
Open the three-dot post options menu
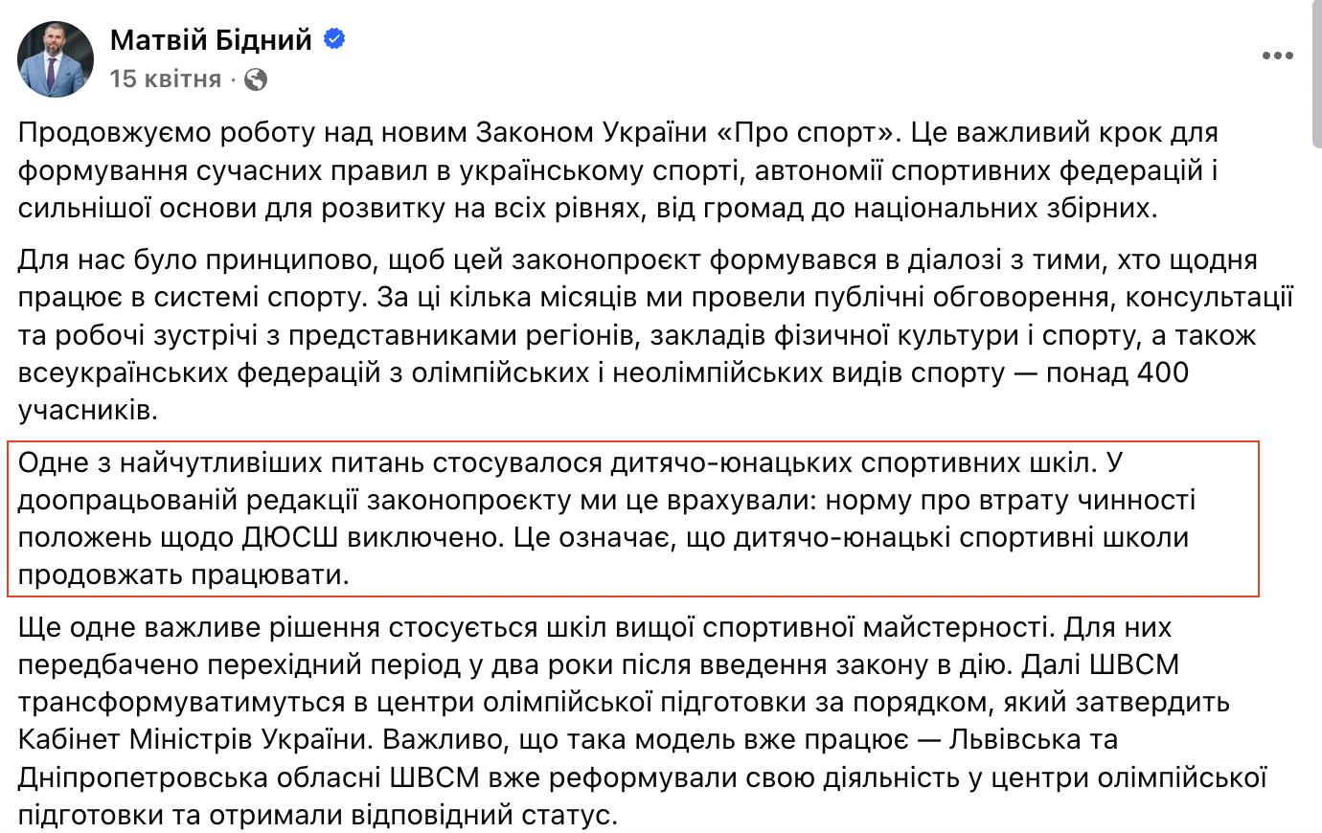(x=1277, y=56)
